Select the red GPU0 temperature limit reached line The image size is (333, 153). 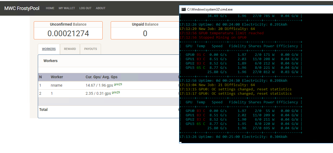(x=221, y=33)
